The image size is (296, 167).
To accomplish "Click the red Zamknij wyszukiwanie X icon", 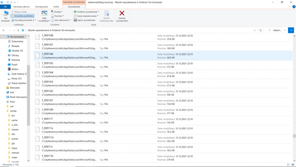I will point(122,13).
